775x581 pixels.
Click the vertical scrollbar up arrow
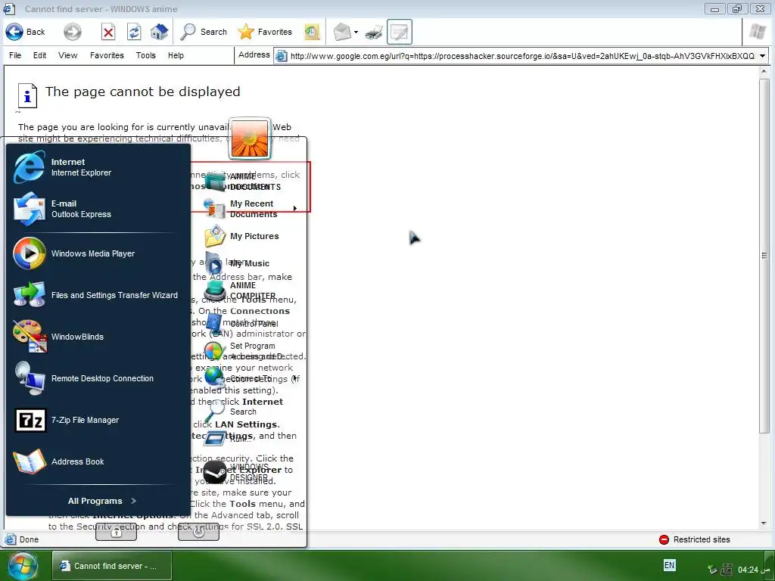click(764, 71)
